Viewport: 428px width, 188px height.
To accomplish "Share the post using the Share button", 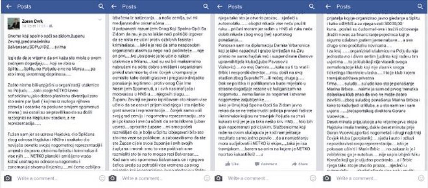I will coord(300,164).
